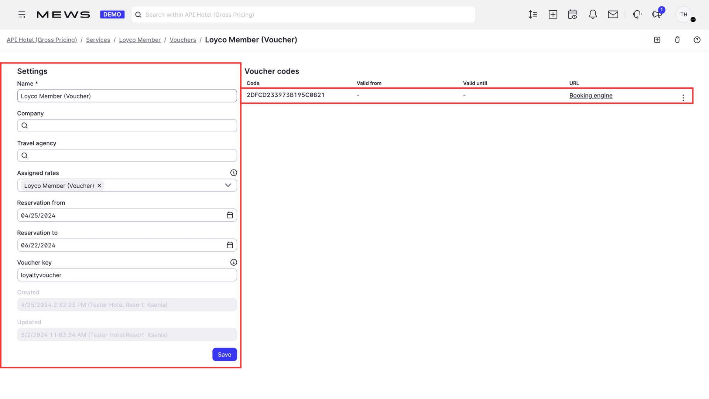Delete voucher using the trash icon
The width and height of the screenshot is (709, 399).
[677, 40]
